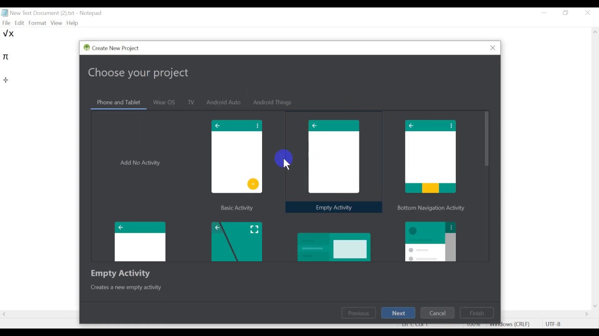Select the Empty Activity template thumbnail
Image resolution: width=599 pixels, height=336 pixels.
[334, 157]
